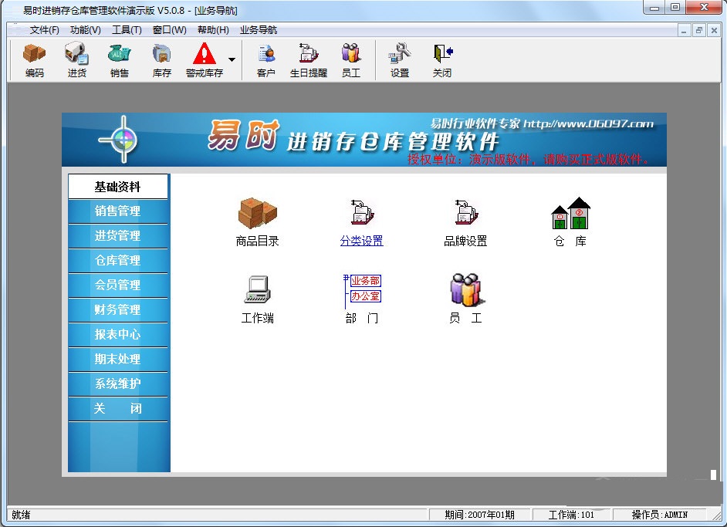Screen dimensions: 727x527
Task: Select 会员管理 in the sidebar
Action: click(x=118, y=285)
